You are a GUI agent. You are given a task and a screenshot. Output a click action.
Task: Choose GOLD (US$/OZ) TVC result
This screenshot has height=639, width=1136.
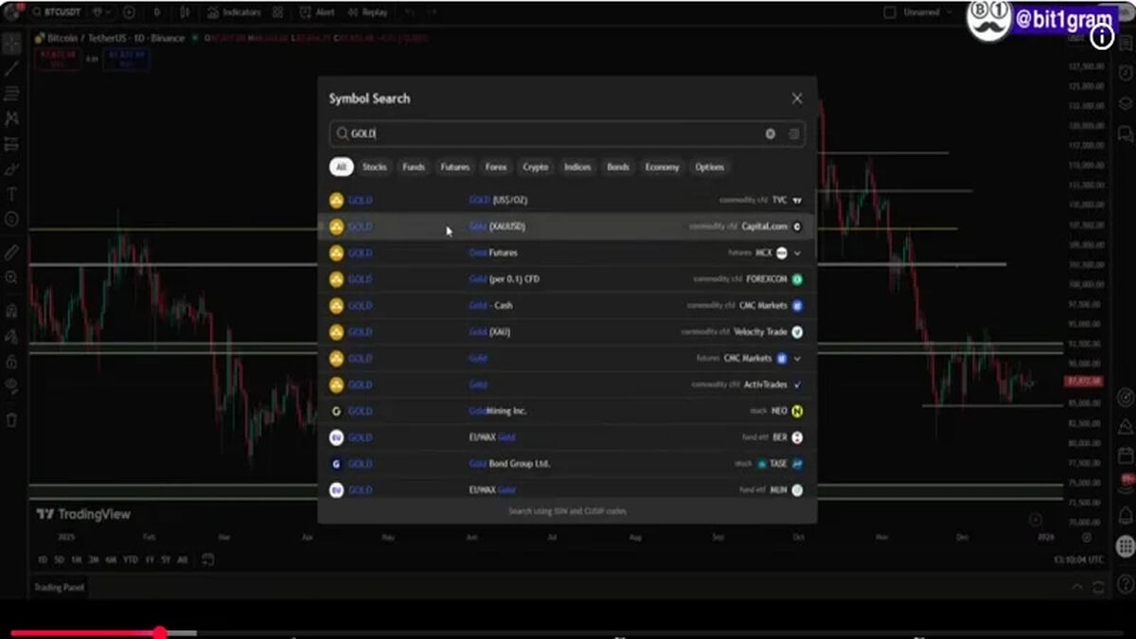567,200
